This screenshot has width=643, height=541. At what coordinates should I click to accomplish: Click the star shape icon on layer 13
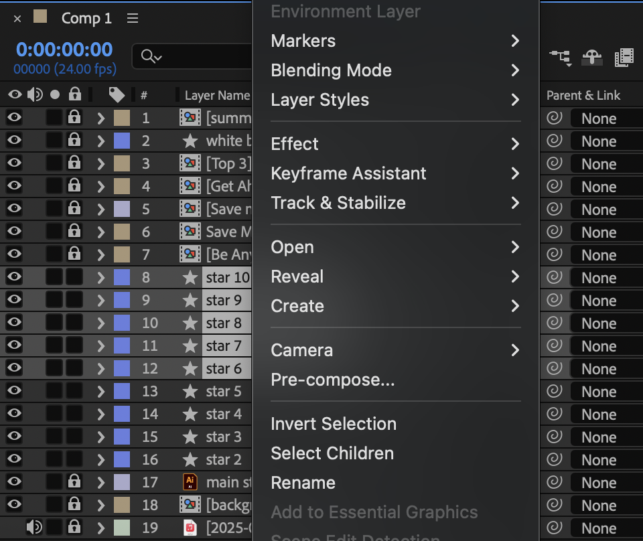[190, 391]
